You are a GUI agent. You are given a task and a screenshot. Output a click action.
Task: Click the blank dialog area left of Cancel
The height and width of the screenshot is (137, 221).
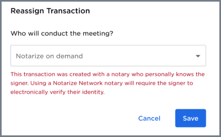tap(70, 118)
